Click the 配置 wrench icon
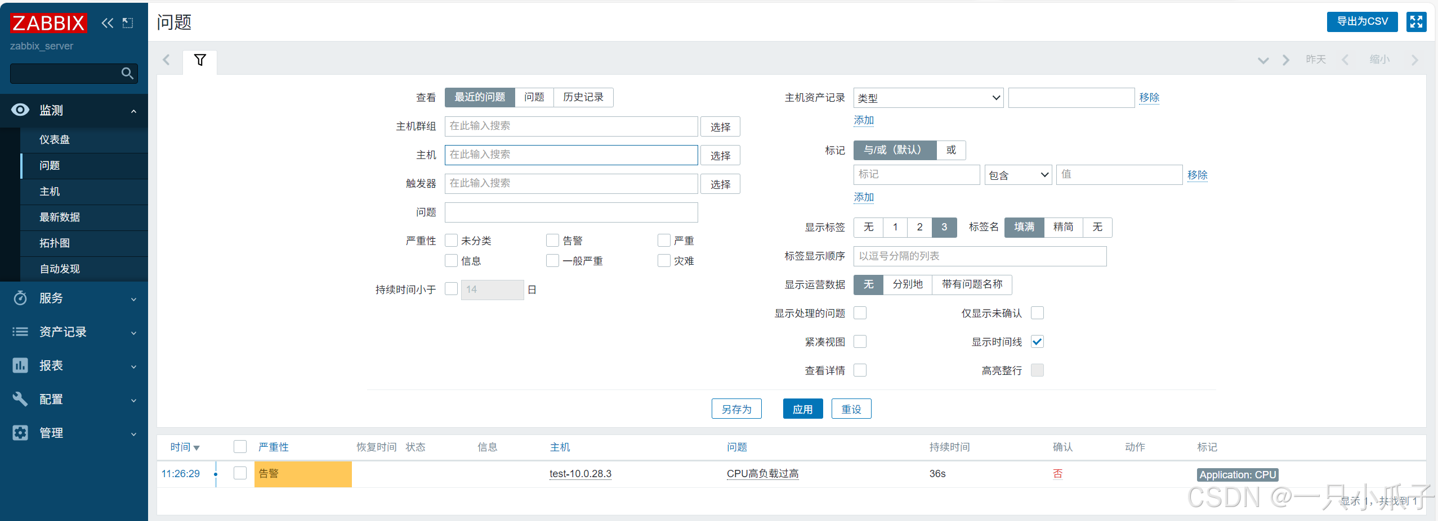The image size is (1438, 521). 20,399
